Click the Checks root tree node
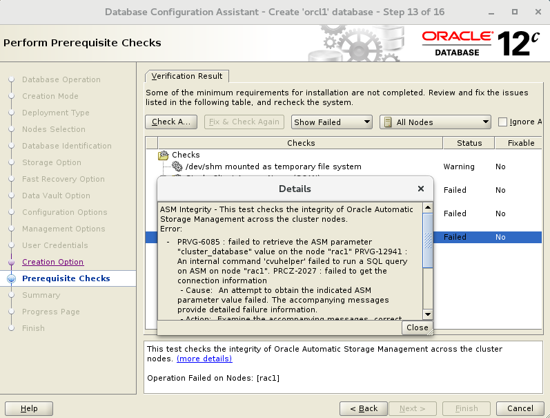 point(186,155)
